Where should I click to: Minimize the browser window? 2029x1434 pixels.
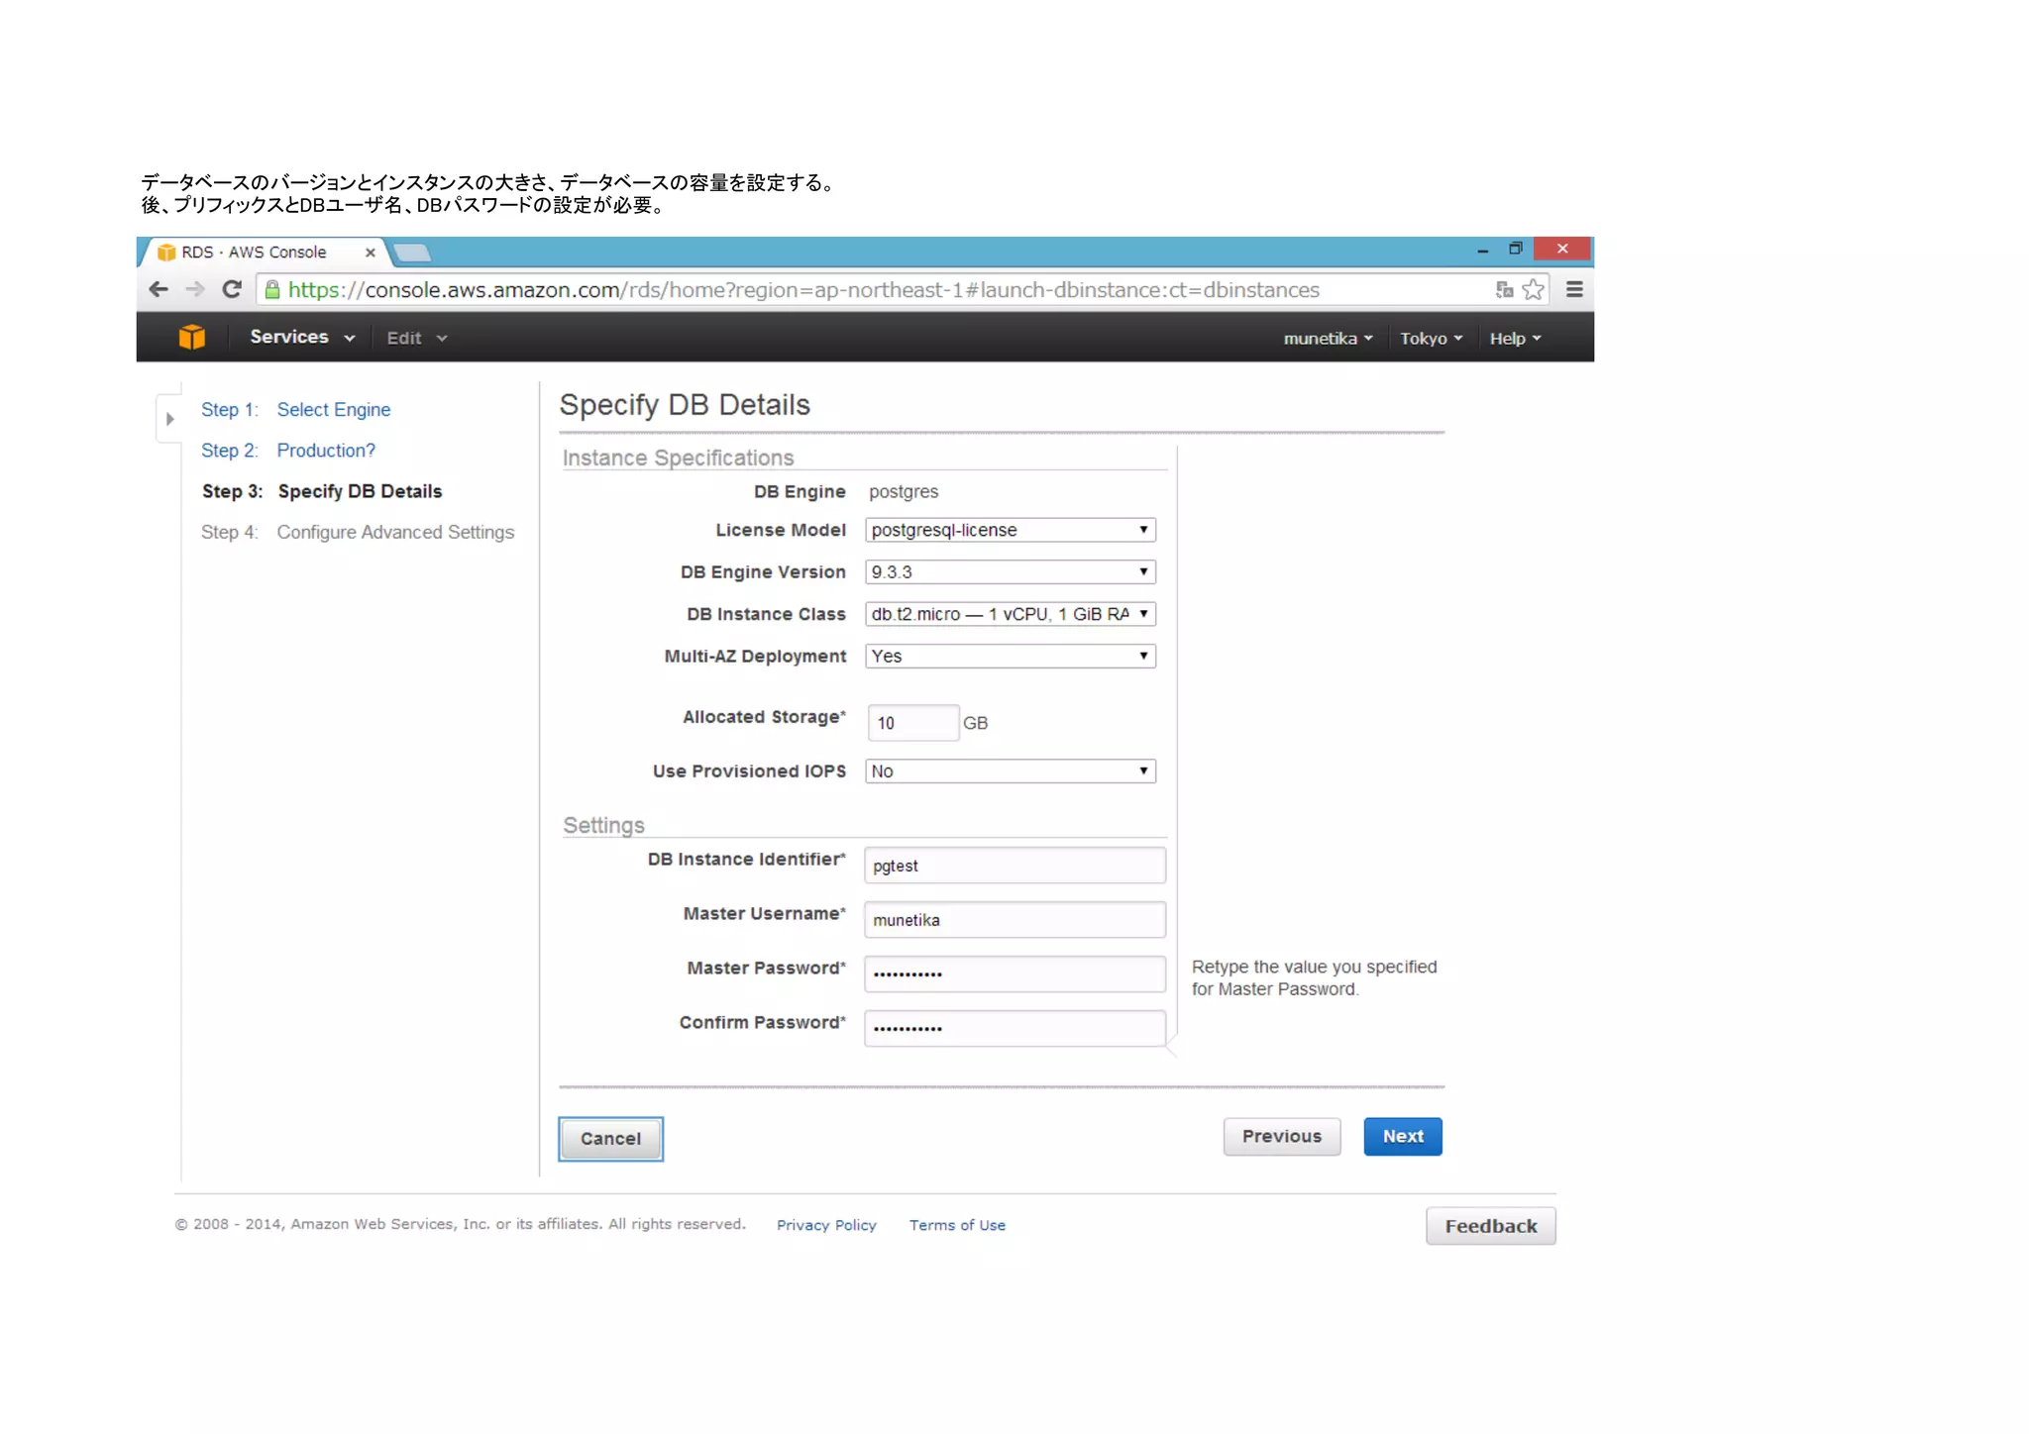pos(1482,250)
